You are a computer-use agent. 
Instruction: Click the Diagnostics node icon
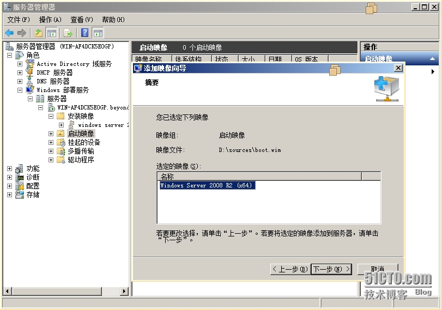pyautogui.click(x=20, y=177)
